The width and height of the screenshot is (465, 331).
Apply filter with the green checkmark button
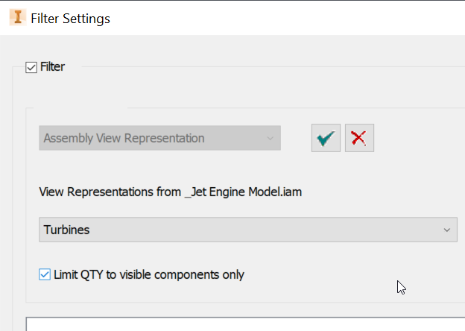326,138
